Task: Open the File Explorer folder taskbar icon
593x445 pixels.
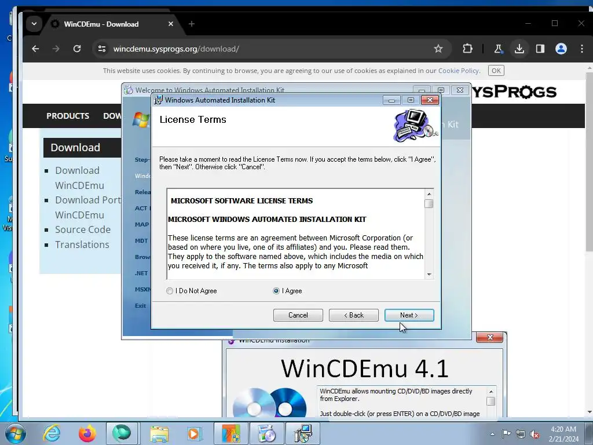Action: [159, 433]
